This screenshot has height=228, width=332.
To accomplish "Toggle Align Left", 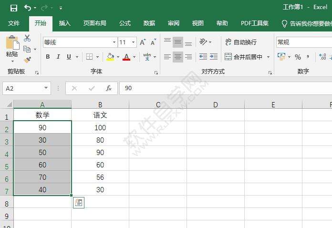I will (x=167, y=57).
